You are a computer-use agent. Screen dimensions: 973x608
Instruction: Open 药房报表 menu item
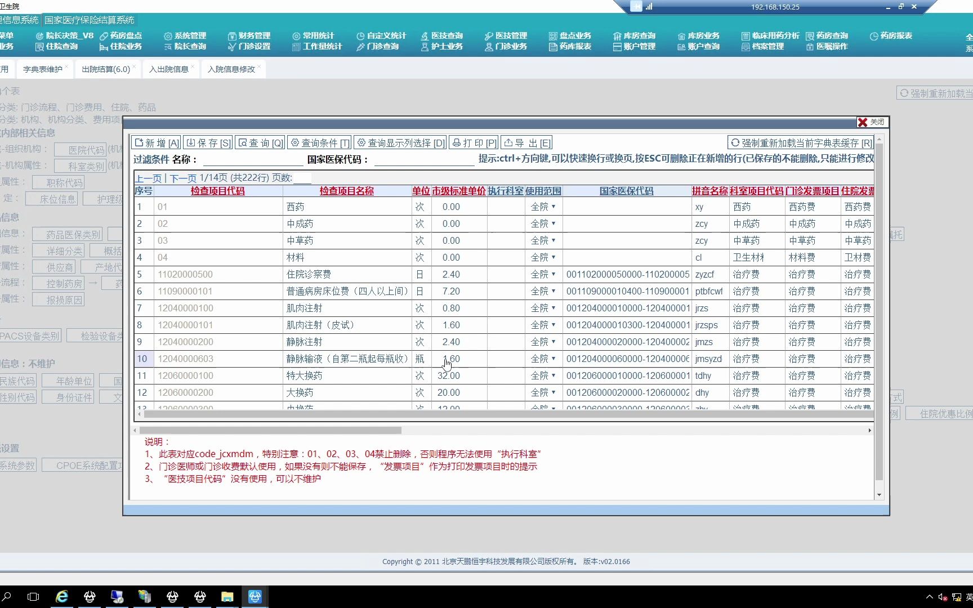pyautogui.click(x=891, y=35)
